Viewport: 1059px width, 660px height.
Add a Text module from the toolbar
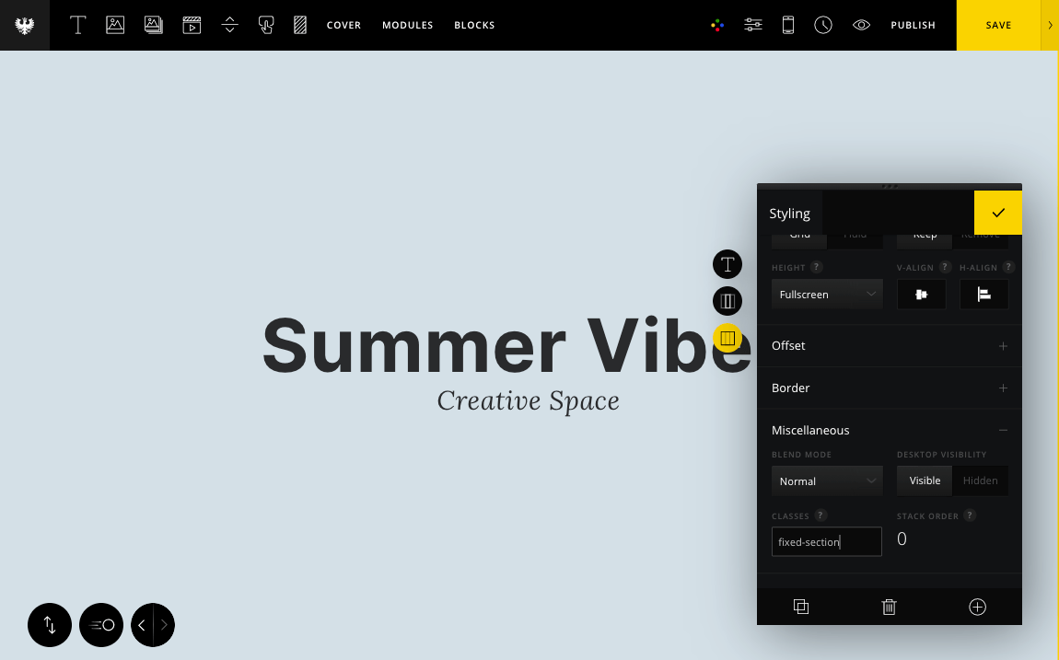78,25
